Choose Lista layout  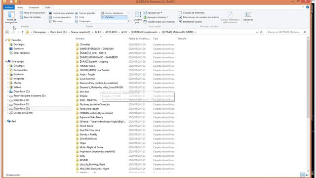point(79,17)
